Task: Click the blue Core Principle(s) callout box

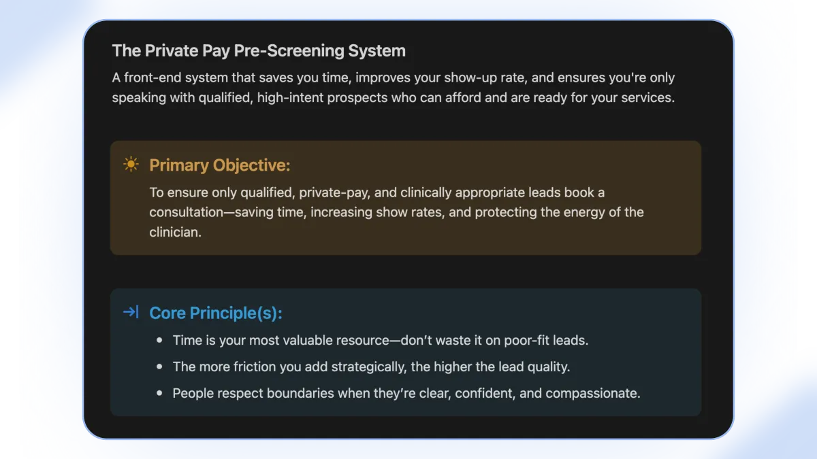Action: pyautogui.click(x=406, y=352)
